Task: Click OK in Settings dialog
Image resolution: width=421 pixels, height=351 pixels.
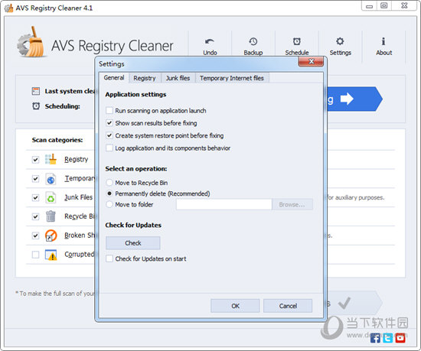Action: pos(235,306)
